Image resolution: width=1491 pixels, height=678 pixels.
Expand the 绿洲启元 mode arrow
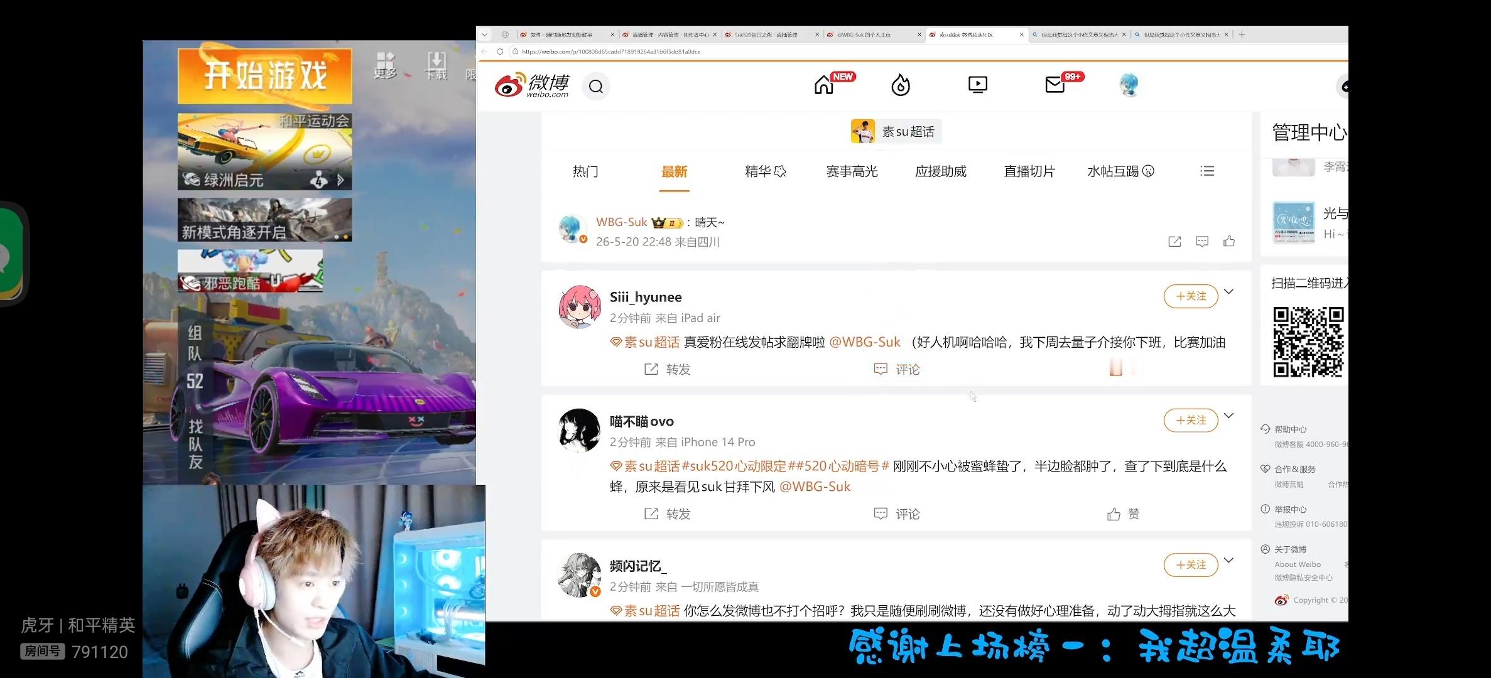341,180
